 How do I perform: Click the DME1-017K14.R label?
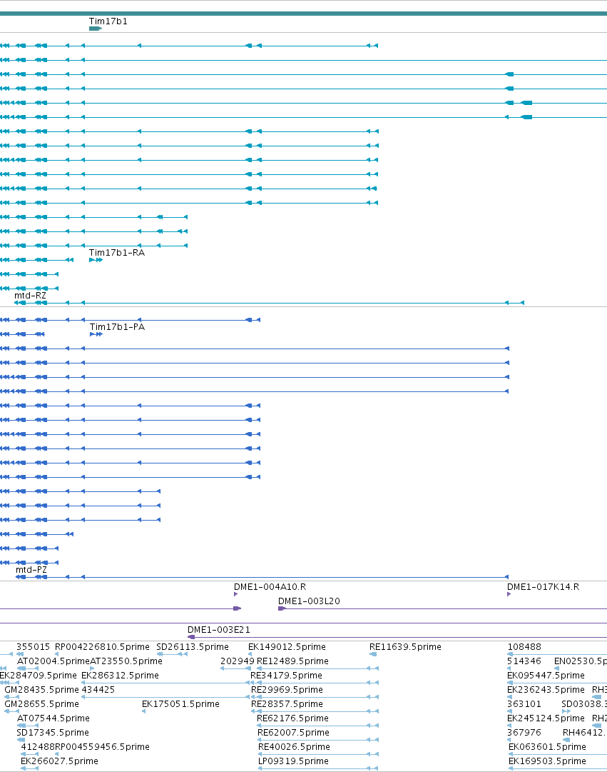(x=543, y=587)
